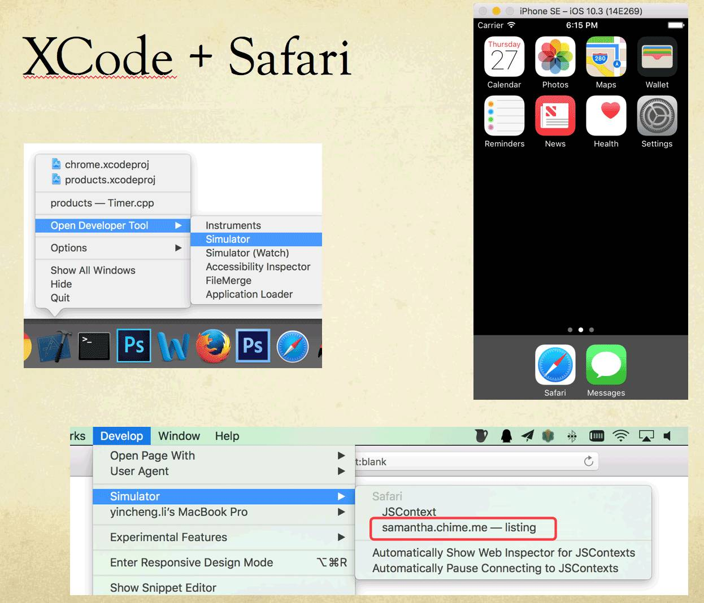Expand the Options submenu arrow
The image size is (704, 603).
(x=178, y=248)
